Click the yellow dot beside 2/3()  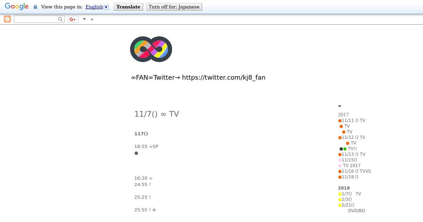click(x=340, y=200)
